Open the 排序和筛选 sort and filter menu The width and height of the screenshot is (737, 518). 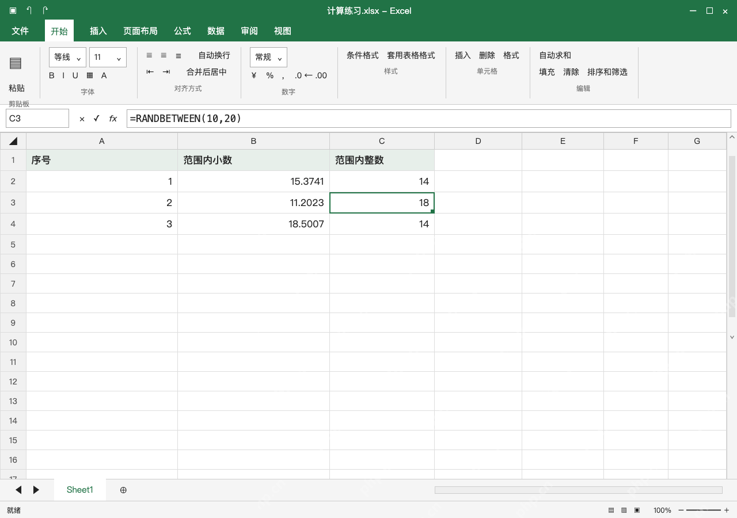(607, 72)
